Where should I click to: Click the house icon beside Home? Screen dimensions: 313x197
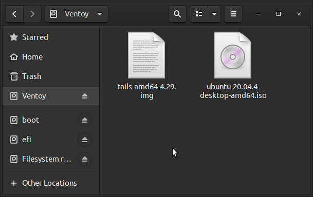14,57
